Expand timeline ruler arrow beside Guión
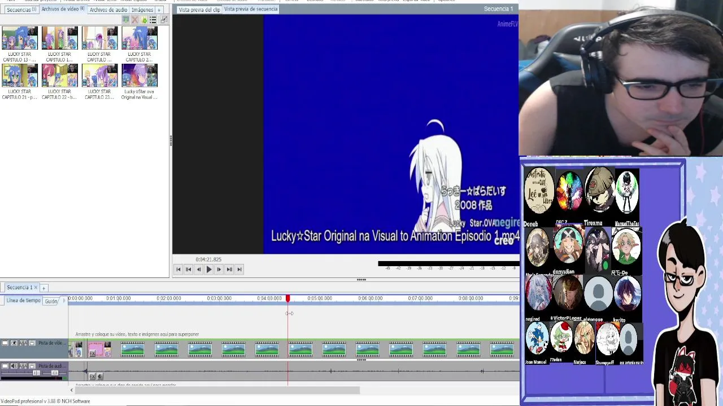 63,301
